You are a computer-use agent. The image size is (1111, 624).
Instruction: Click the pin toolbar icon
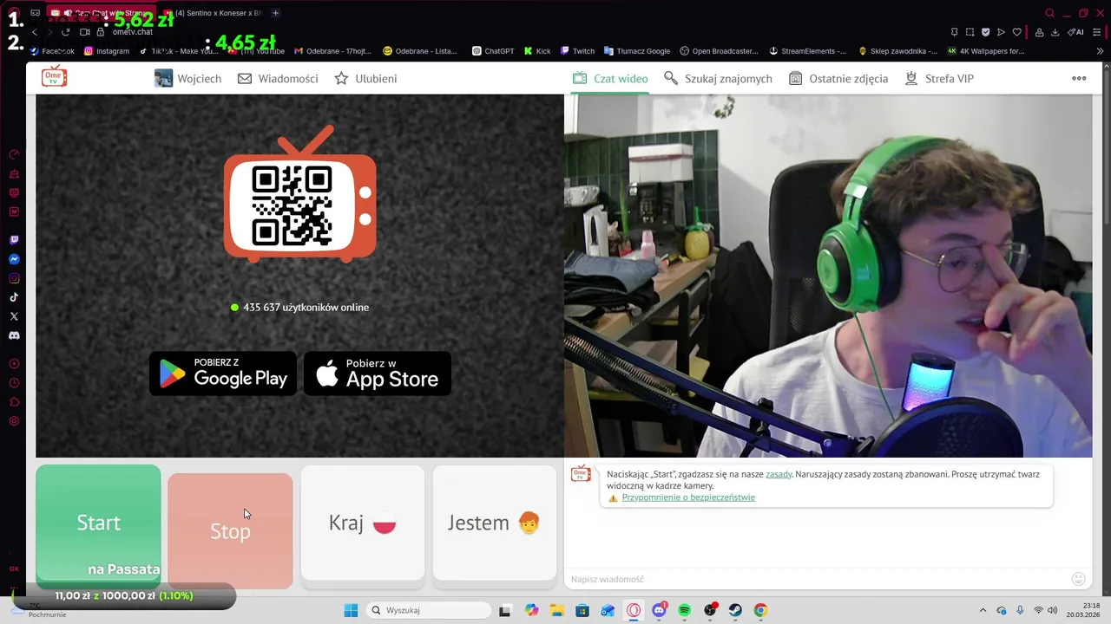[954, 32]
